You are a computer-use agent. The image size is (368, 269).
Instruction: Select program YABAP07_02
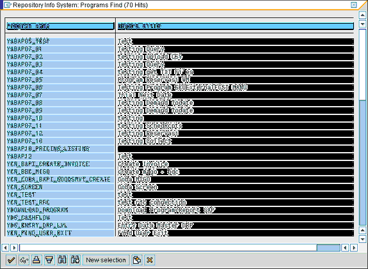tap(60, 57)
